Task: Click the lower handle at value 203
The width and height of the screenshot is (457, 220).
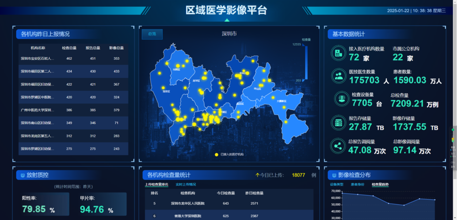Action: pyautogui.click(x=304, y=80)
